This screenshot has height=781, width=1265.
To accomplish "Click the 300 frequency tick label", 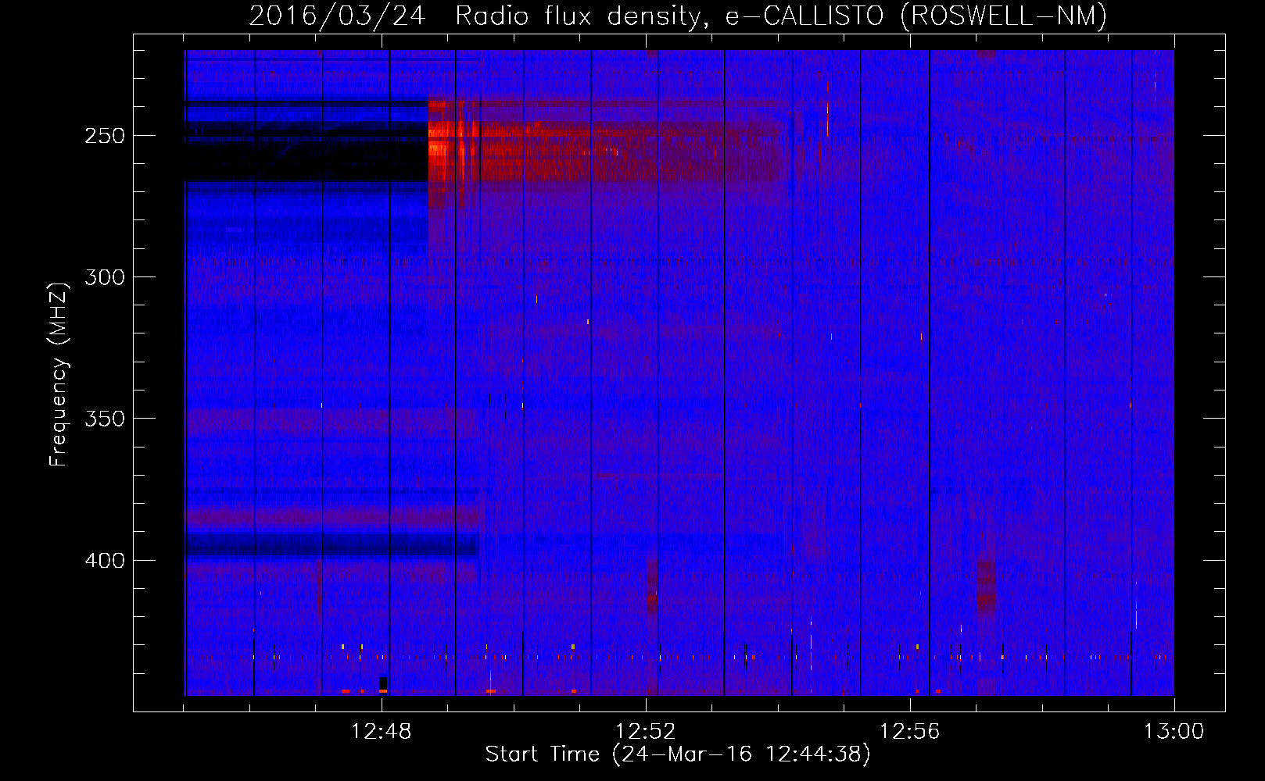I will coord(105,277).
